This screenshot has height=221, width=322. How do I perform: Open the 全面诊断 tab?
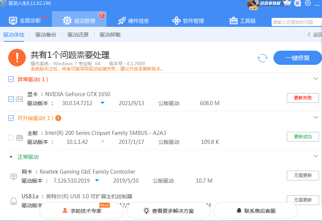click(x=25, y=21)
